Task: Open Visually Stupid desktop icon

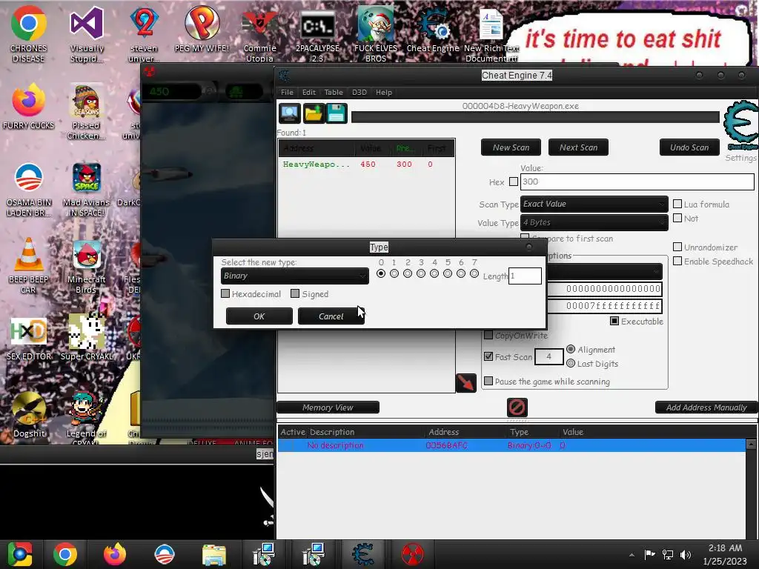Action: 87,34
